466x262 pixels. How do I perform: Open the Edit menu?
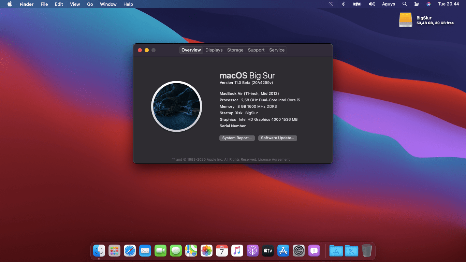click(59, 4)
